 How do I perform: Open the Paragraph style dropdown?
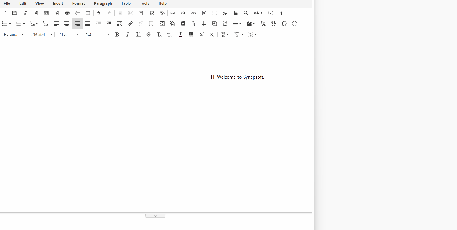click(13, 35)
